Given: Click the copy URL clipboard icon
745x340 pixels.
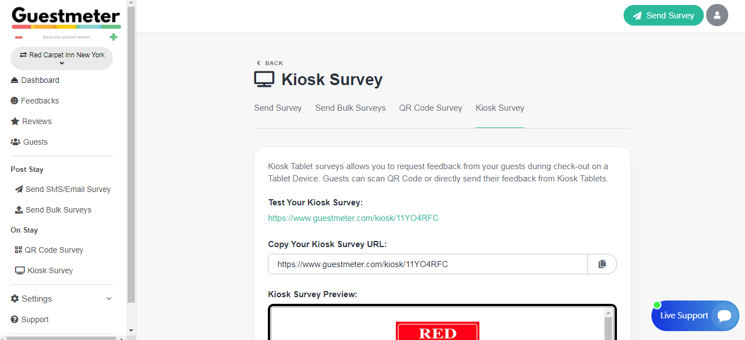Looking at the screenshot, I should click(602, 264).
